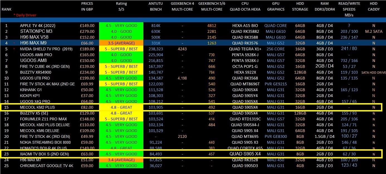Click "FIRE TV CUBE 4K (3RD GEN)" name
The width and height of the screenshot is (386, 174).
pos(45,66)
